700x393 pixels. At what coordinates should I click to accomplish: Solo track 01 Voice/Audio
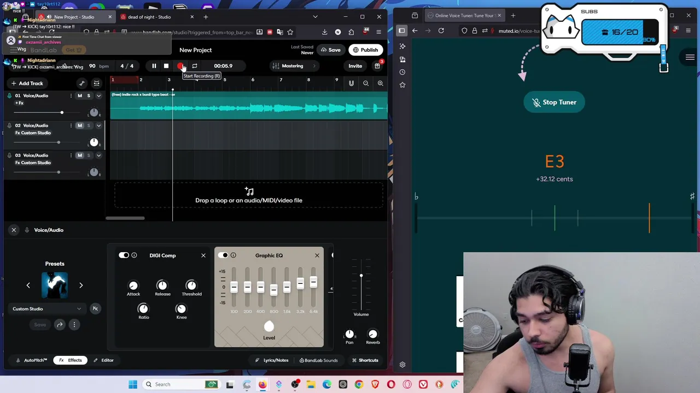pos(89,96)
